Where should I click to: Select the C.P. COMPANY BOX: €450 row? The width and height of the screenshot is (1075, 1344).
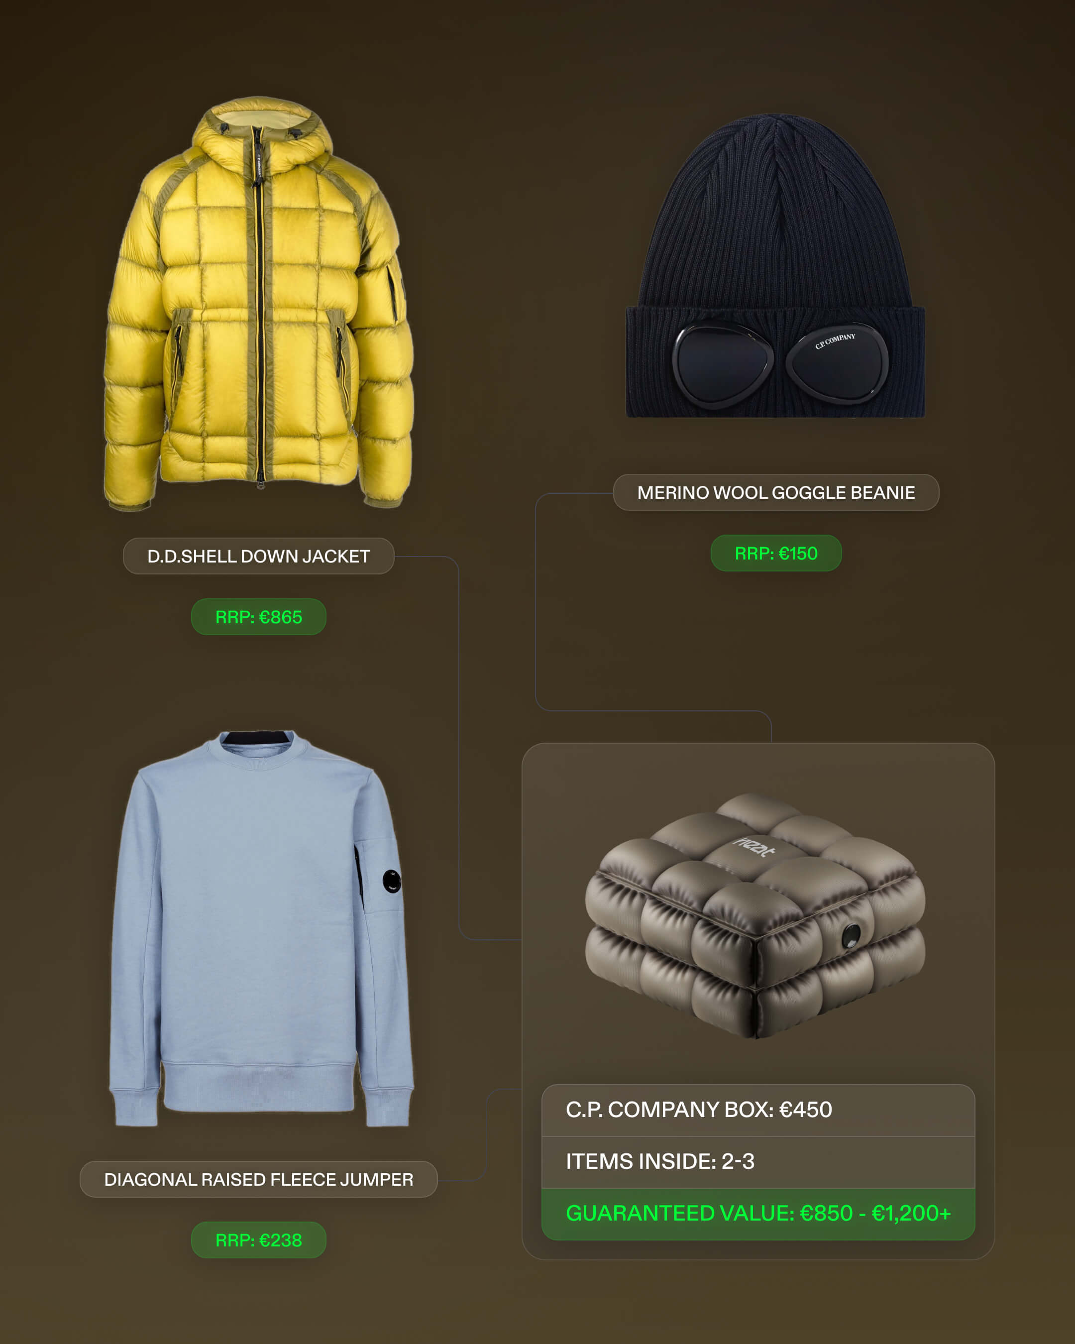tap(758, 1110)
